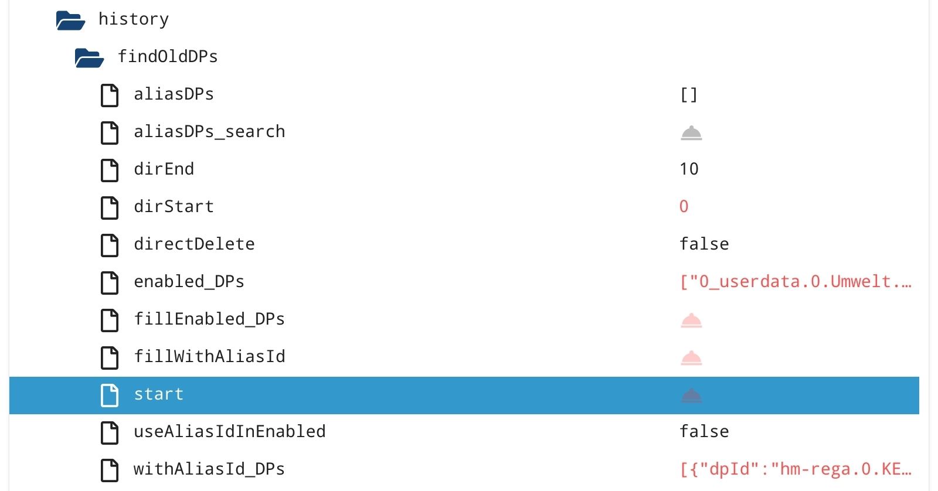Screen dimensions: 938x491
Task: Click the aliasDPs file icon
Action: [x=110, y=95]
